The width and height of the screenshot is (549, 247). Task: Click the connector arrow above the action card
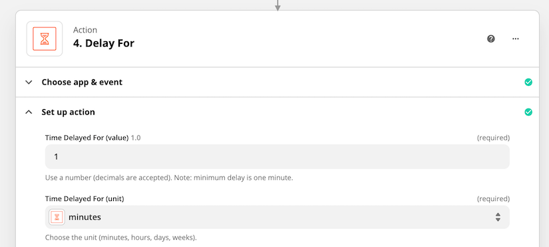[277, 5]
